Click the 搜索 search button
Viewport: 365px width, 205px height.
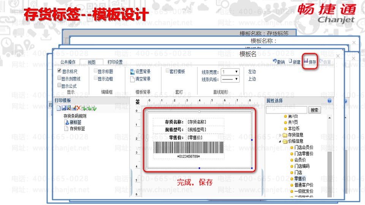pyautogui.click(x=314, y=110)
